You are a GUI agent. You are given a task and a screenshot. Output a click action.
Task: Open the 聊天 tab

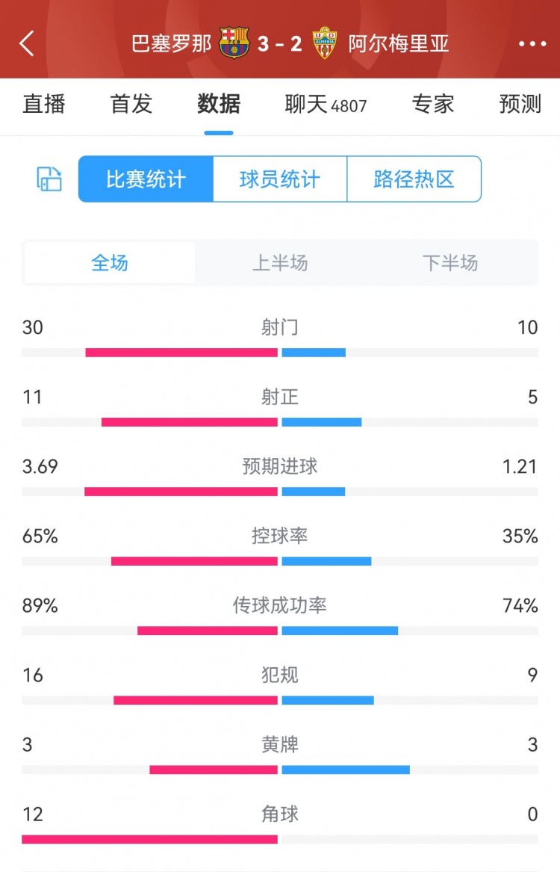[x=326, y=105]
